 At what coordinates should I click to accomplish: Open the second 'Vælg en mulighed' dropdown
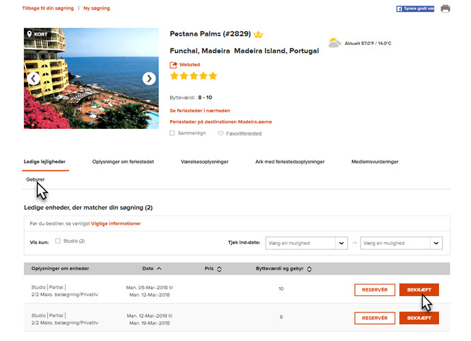tap(401, 243)
